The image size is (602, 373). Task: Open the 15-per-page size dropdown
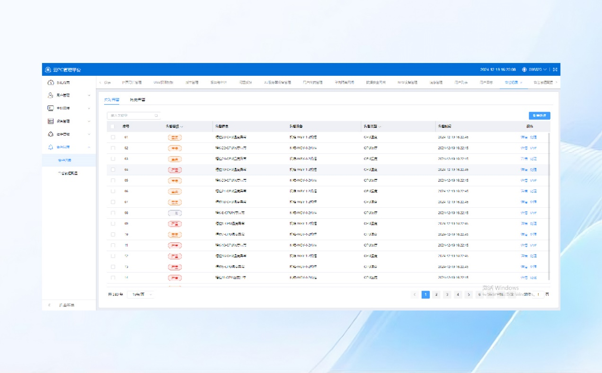[141, 294]
